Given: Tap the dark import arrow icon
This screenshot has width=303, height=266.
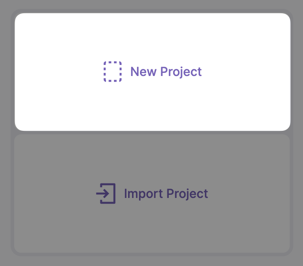Looking at the screenshot, I should (x=106, y=194).
